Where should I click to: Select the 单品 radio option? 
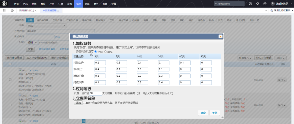click(x=105, y=52)
